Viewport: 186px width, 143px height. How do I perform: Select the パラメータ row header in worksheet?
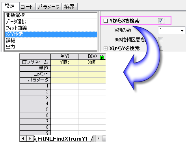35,80
